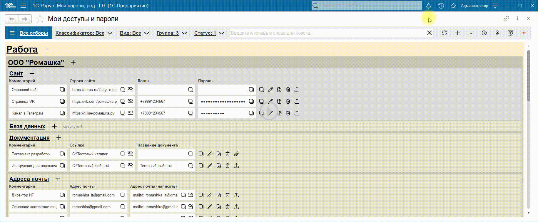The image size is (538, 222).
Task: Edit the Основной сайт row
Action: tap(270, 90)
